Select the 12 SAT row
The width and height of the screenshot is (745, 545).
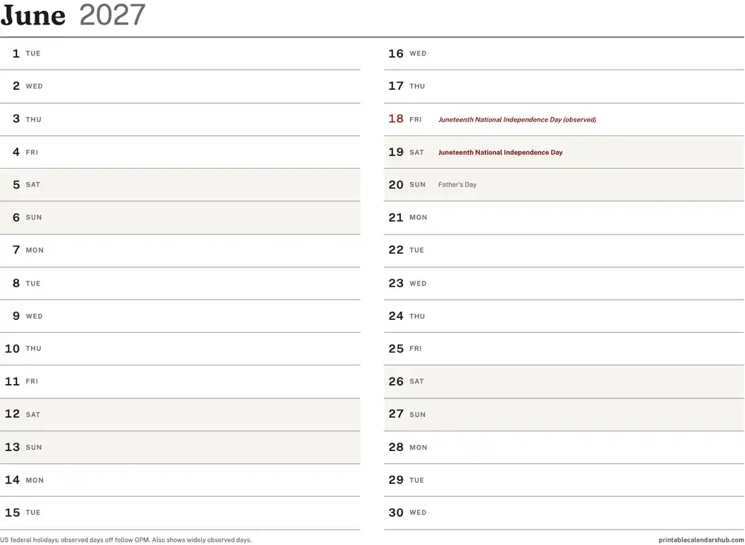pyautogui.click(x=180, y=414)
